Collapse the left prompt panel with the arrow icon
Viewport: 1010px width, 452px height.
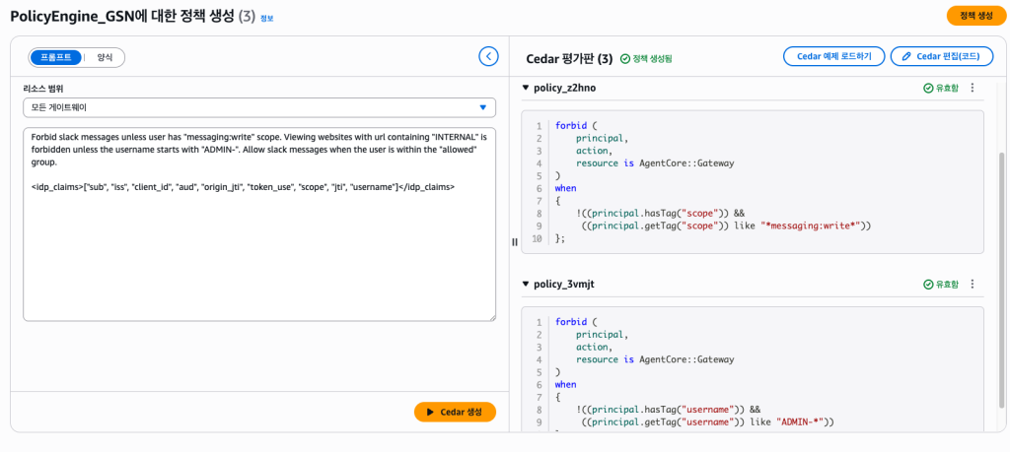(488, 56)
